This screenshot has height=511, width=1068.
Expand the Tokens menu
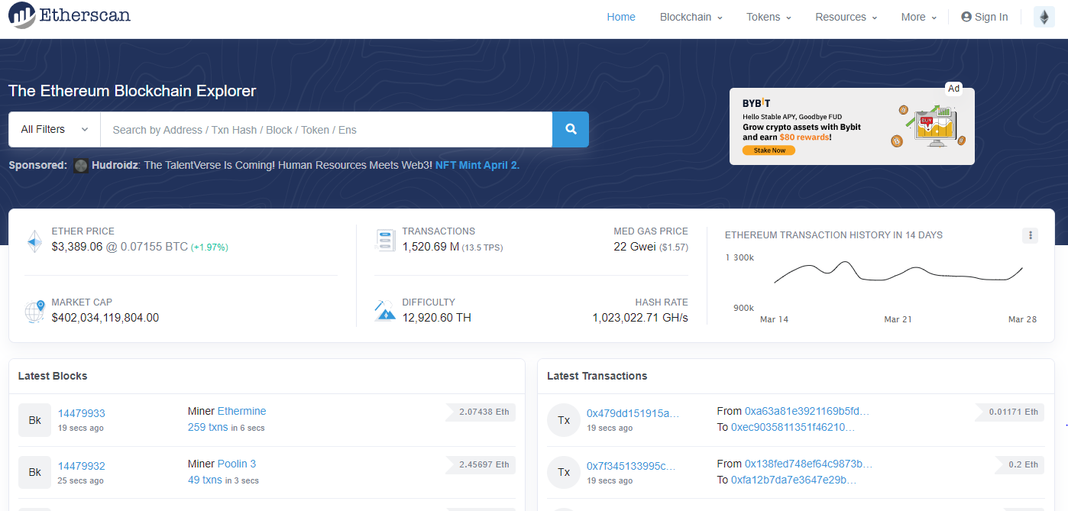[769, 17]
